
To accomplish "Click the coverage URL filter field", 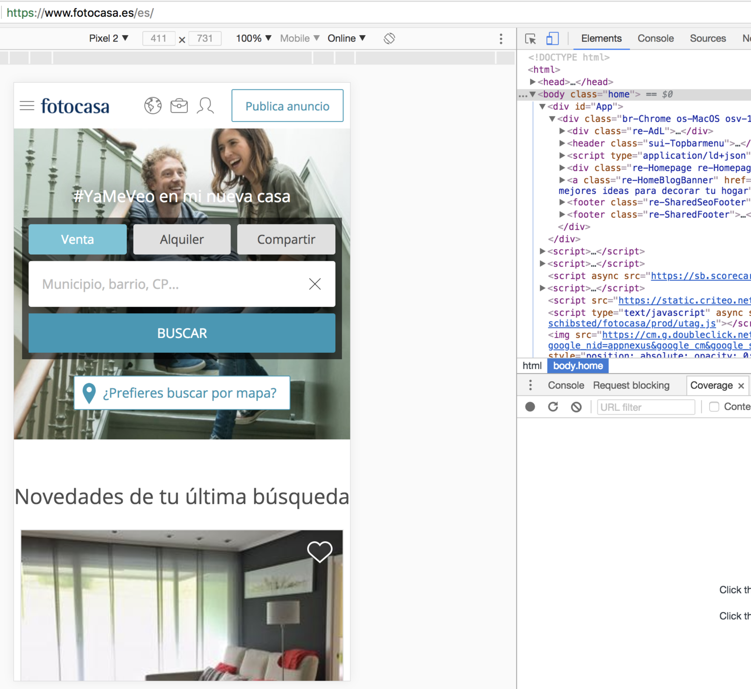I will coord(646,407).
